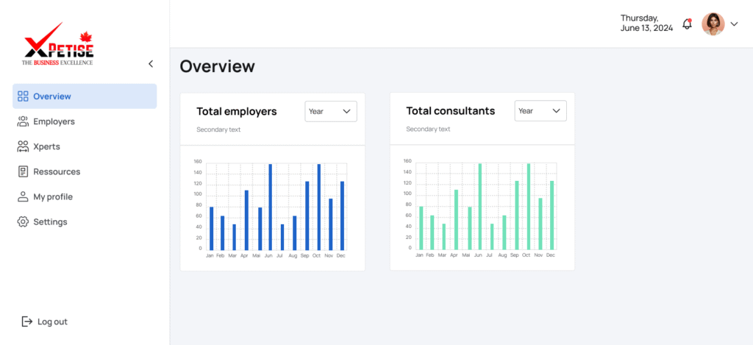753x345 pixels.
Task: Expand the user account menu chevron
Action: point(734,24)
